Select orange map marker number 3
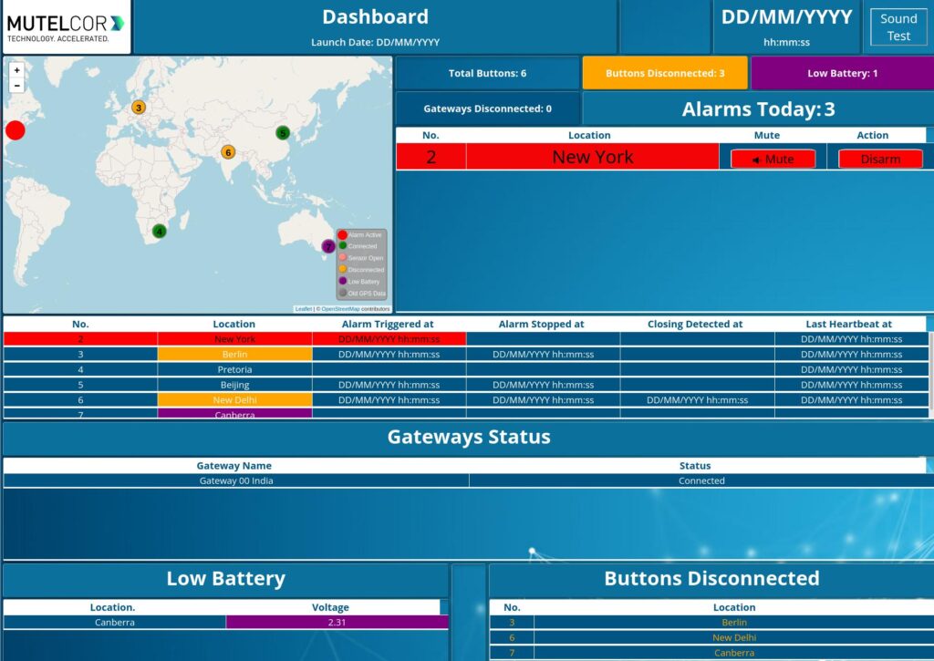 [x=139, y=108]
